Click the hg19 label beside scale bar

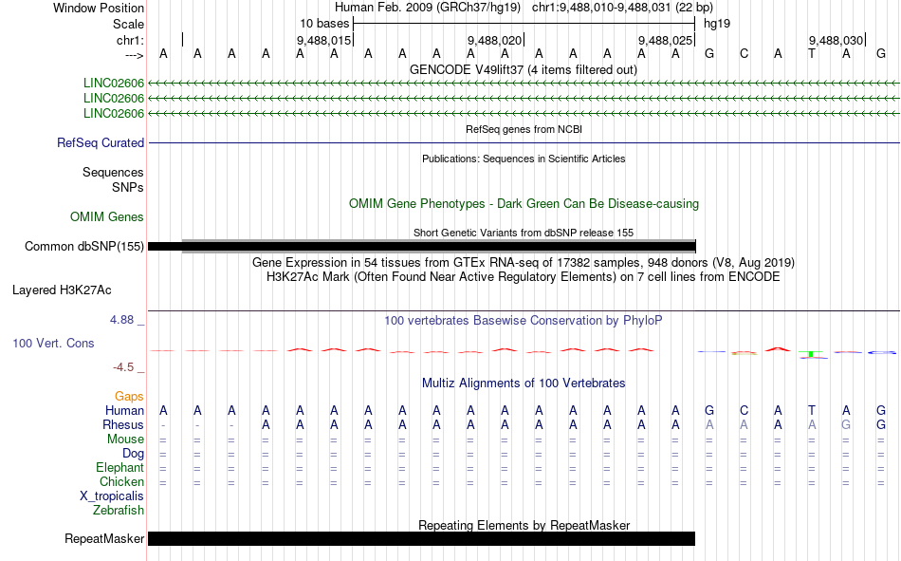[x=717, y=24]
